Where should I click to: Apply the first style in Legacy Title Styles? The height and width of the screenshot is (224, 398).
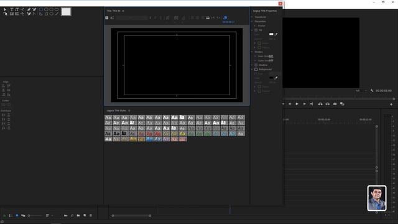tap(108, 118)
